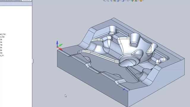Click the Edit Appearance color ball icon

tap(133, 1)
